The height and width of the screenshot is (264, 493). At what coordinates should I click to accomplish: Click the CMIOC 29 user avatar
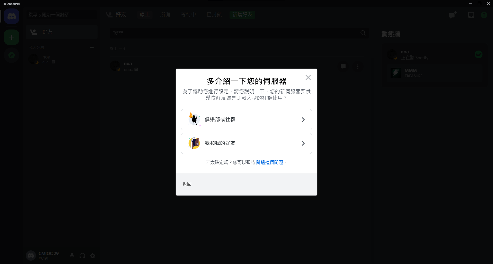click(31, 256)
